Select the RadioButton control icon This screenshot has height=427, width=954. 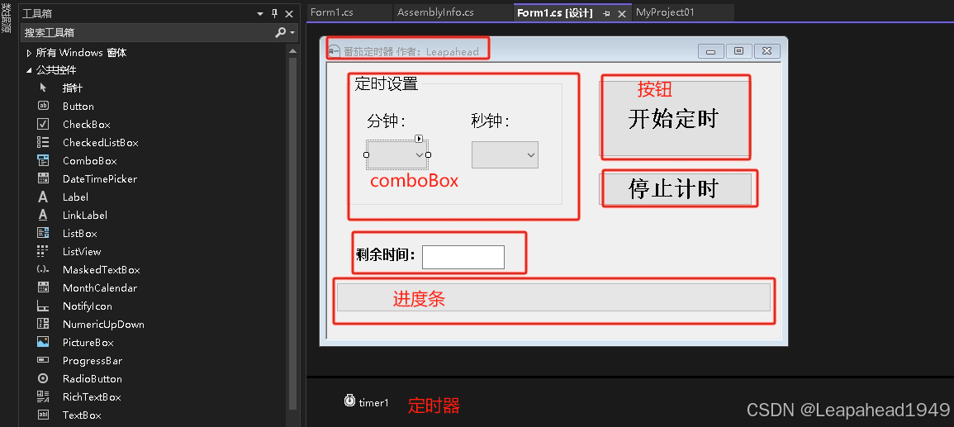43,378
